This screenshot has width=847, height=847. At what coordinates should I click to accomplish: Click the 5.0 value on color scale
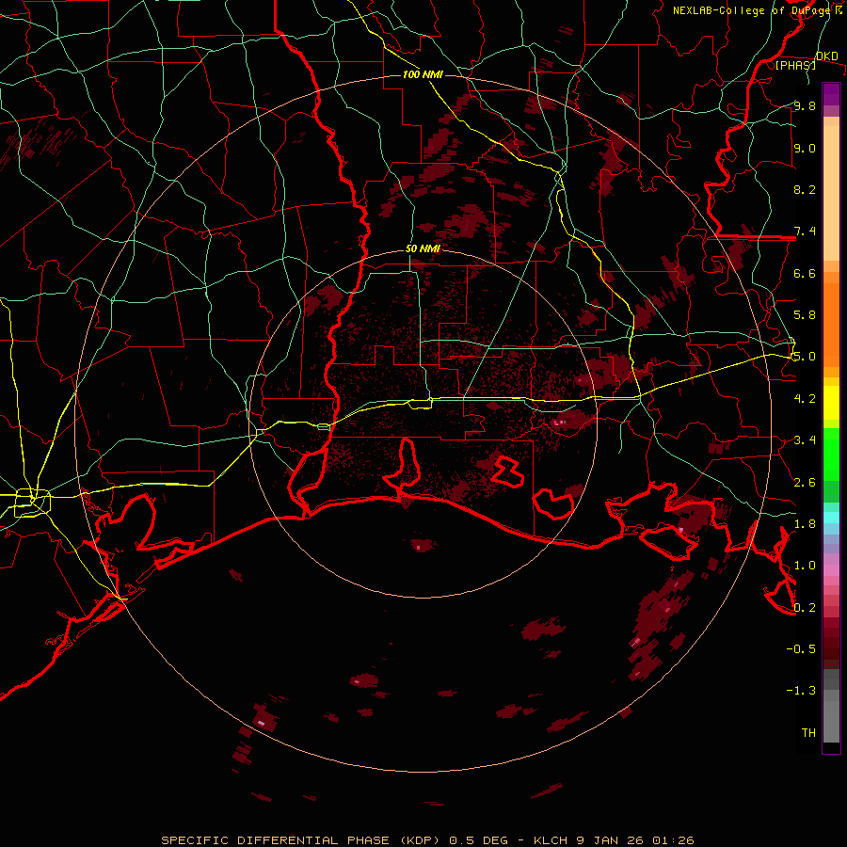coord(805,357)
